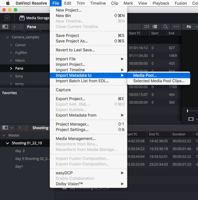Viewport: 198px width, 200px height.
Task: Choose Selected Media Pool Clips... option
Action: coord(159,81)
